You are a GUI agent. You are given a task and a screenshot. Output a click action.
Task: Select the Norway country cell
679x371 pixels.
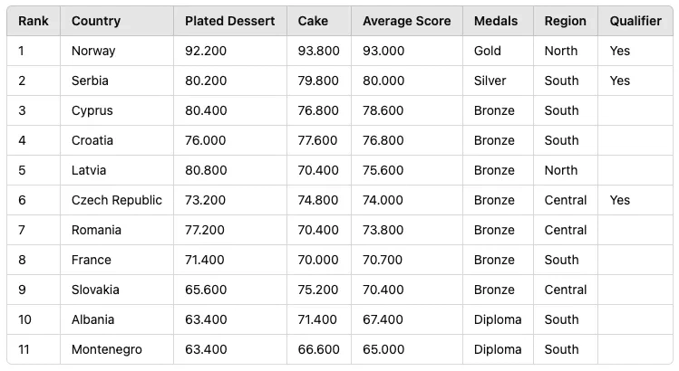tap(93, 51)
